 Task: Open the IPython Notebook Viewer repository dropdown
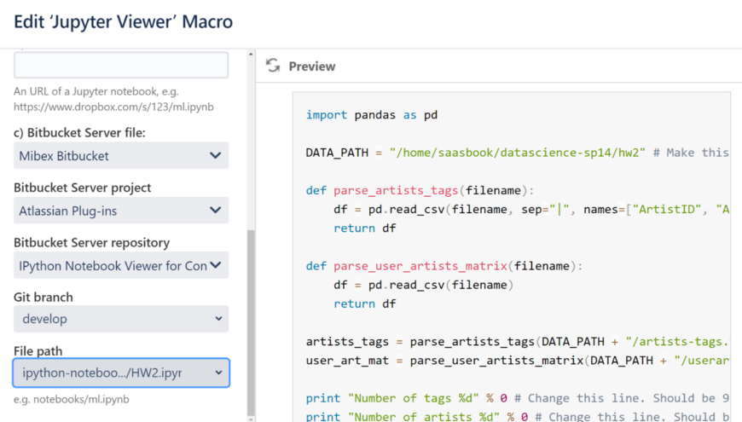pyautogui.click(x=121, y=265)
